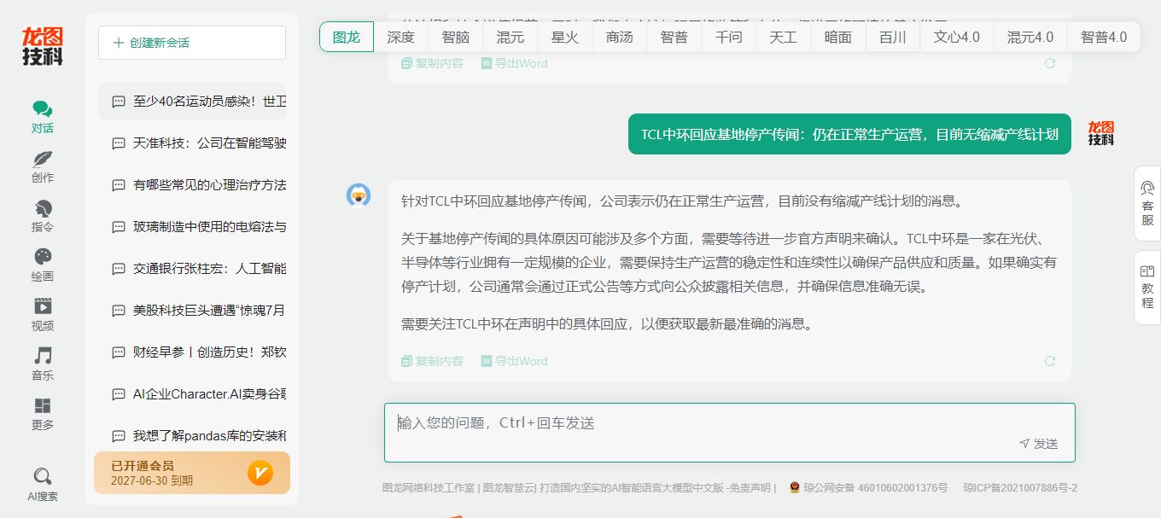Viewport: 1161px width, 518px height.
Task: Click 复制内容 under the upper answer
Action: [x=433, y=63]
